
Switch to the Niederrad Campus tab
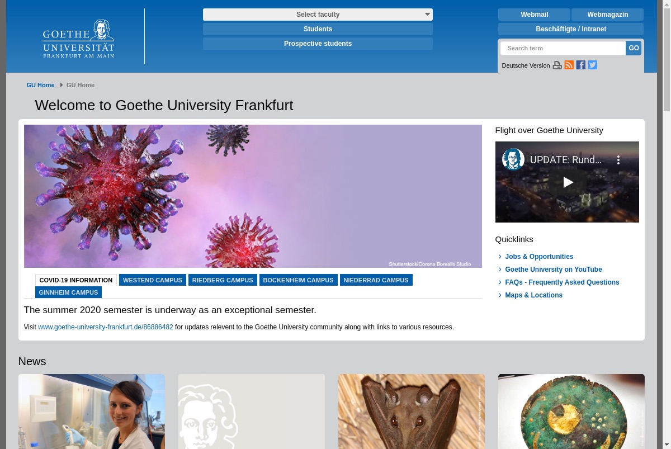click(x=376, y=280)
